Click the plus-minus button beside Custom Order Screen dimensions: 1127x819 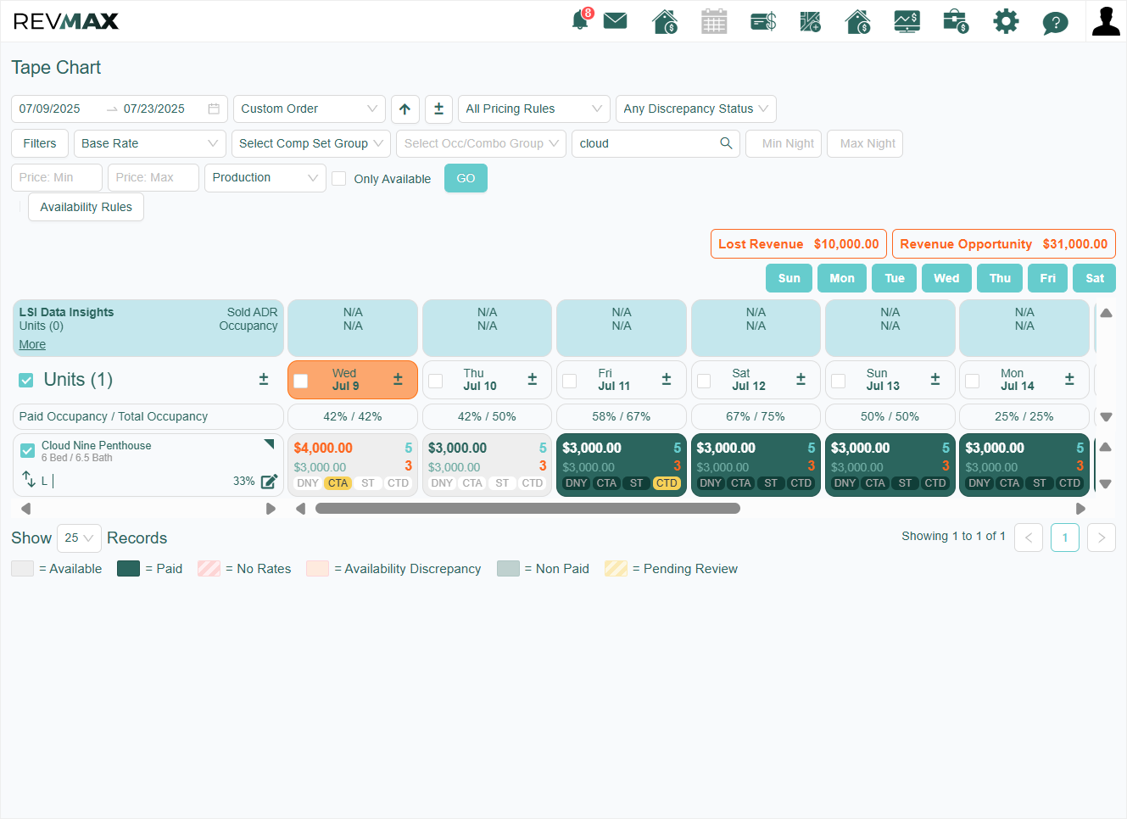[438, 109]
